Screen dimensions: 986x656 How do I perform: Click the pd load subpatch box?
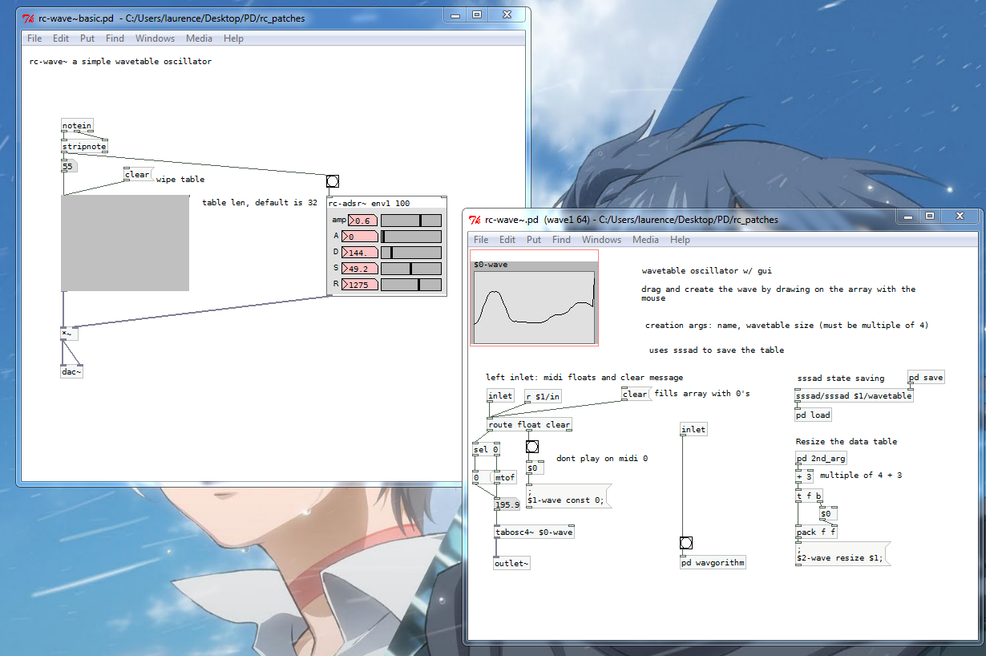click(813, 415)
